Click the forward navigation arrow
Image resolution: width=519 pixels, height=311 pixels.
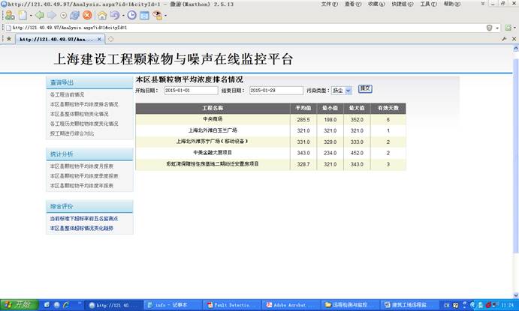(x=52, y=15)
